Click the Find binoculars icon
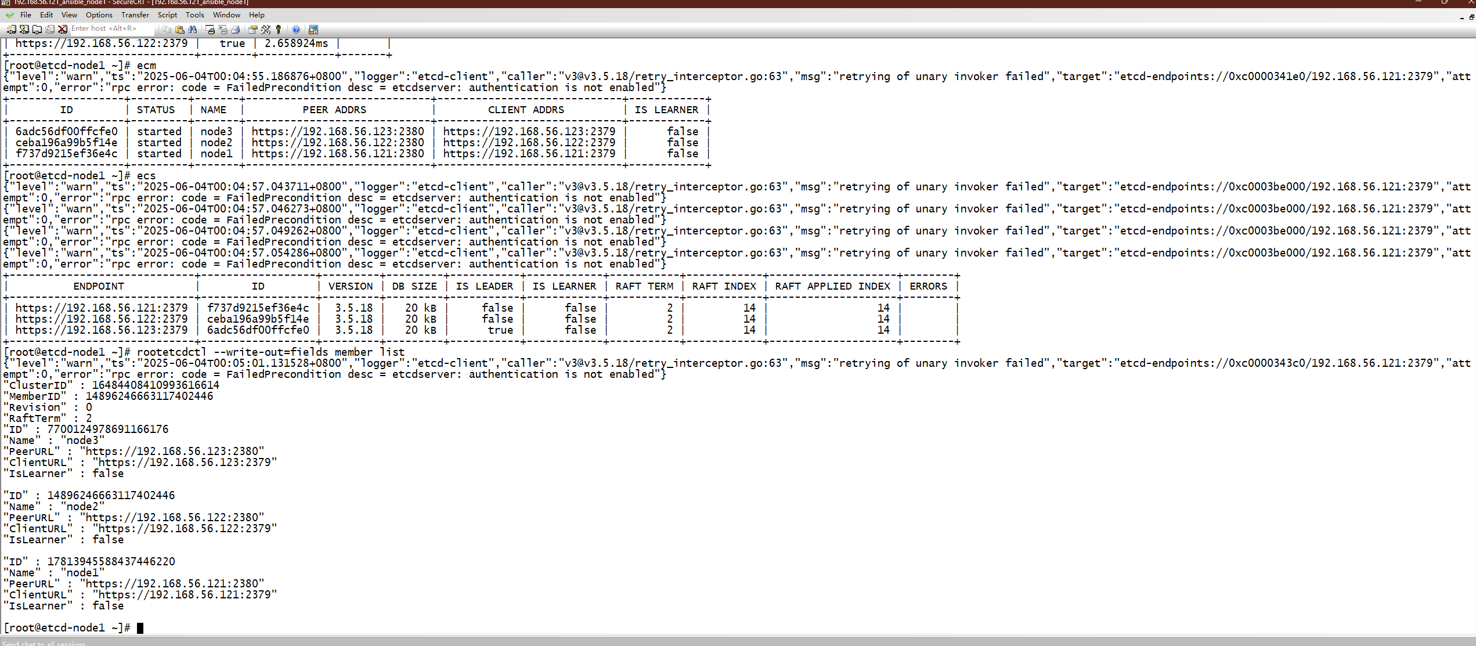 pyautogui.click(x=192, y=30)
